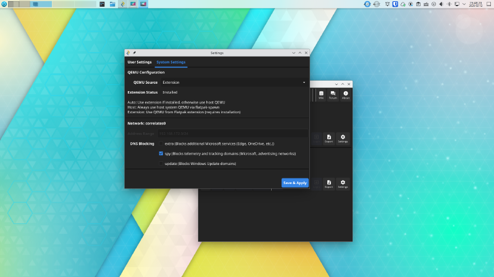Open the clipboard tray icon

(419, 4)
